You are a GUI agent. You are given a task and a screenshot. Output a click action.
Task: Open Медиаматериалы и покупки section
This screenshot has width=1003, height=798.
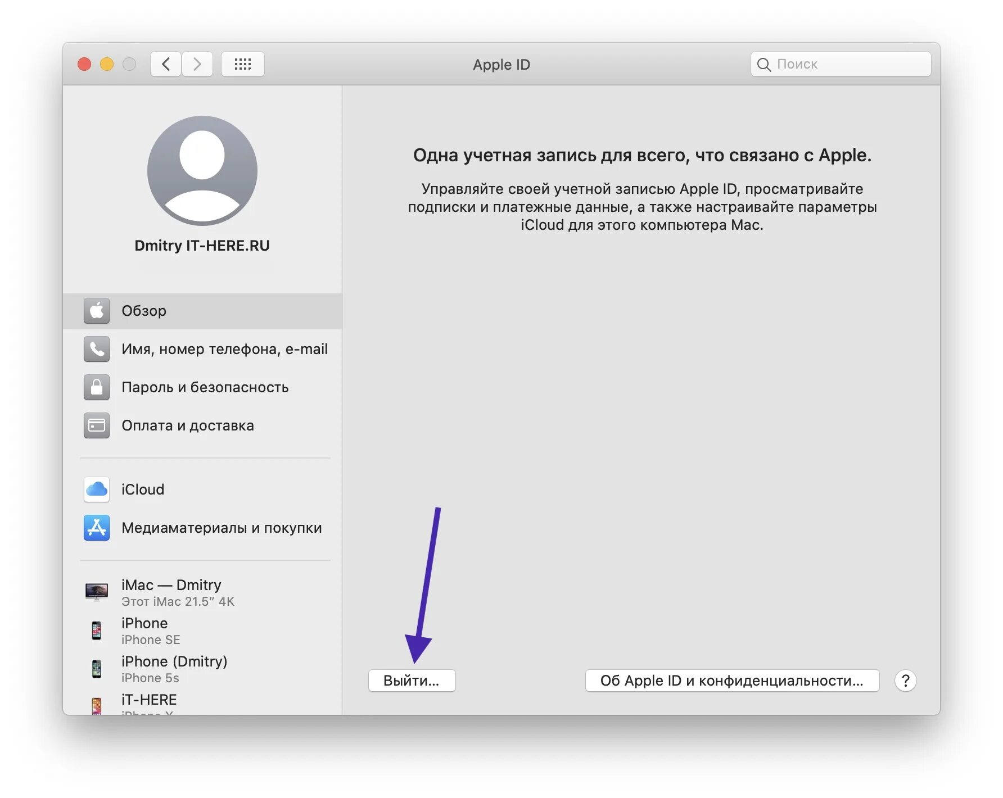tap(202, 528)
